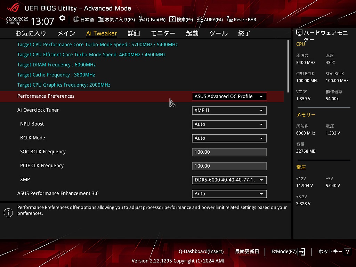Open search (F9) question icon
The width and height of the screenshot is (356, 267).
(172, 19)
